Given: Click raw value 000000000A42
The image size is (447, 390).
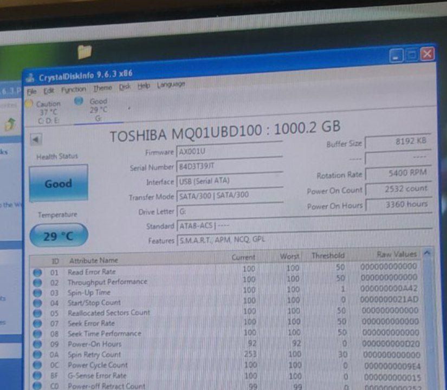Looking at the screenshot, I should coord(389,288).
